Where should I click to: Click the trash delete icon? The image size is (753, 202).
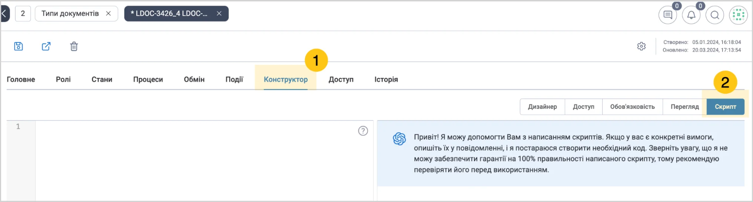(x=74, y=46)
